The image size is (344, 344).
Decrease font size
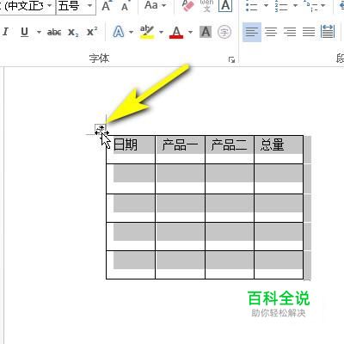pyautogui.click(x=125, y=6)
